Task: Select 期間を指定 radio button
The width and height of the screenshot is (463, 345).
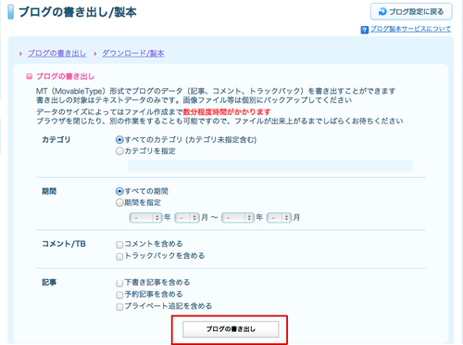Action: click(119, 203)
